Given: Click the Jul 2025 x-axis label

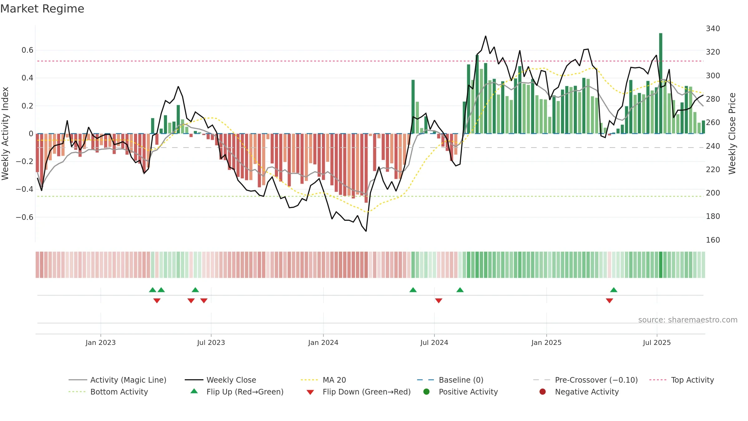Looking at the screenshot, I should click(657, 343).
